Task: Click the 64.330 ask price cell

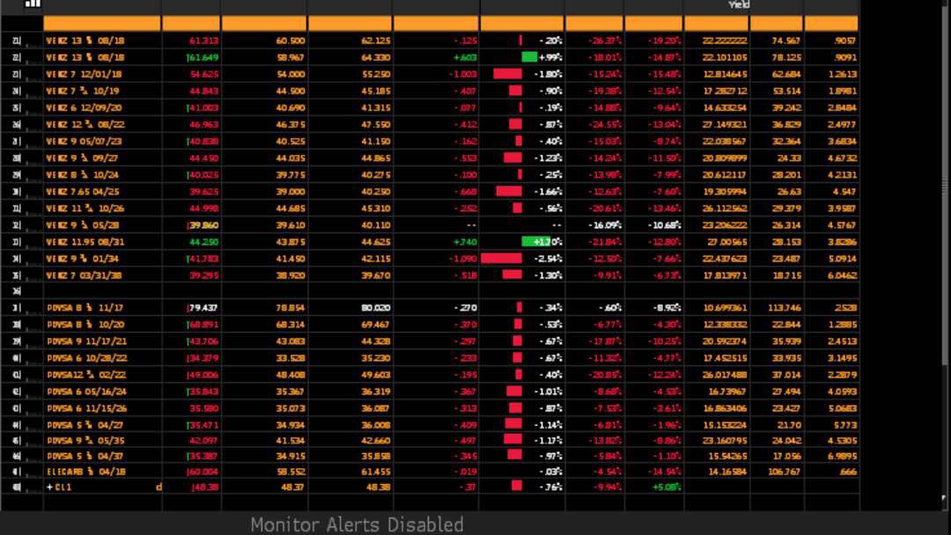Action: point(375,57)
